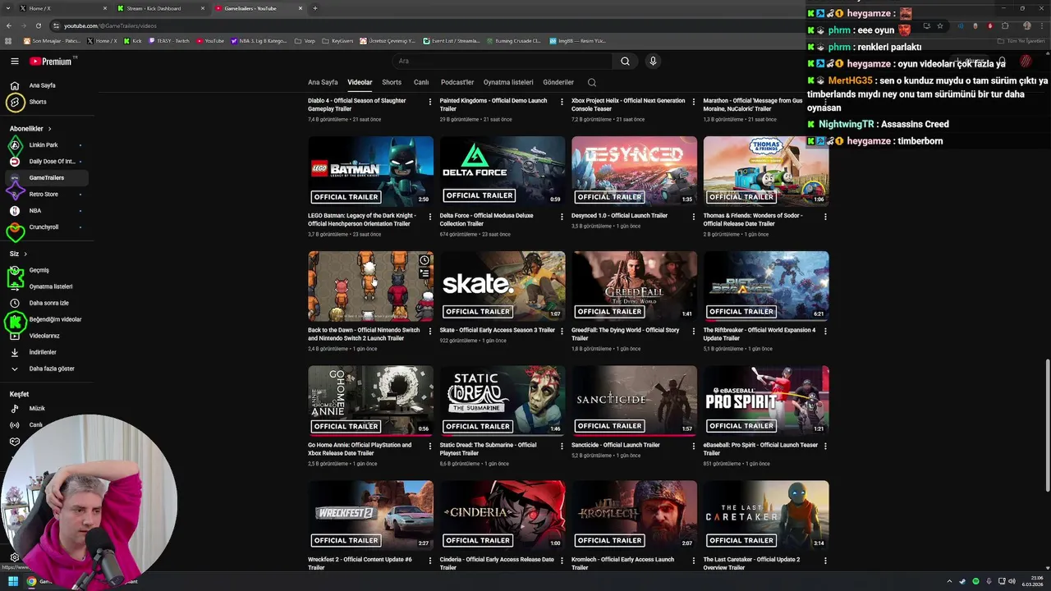Screen dimensions: 1051x591
Task: Select the Gönderiler channel tab
Action: (x=558, y=82)
